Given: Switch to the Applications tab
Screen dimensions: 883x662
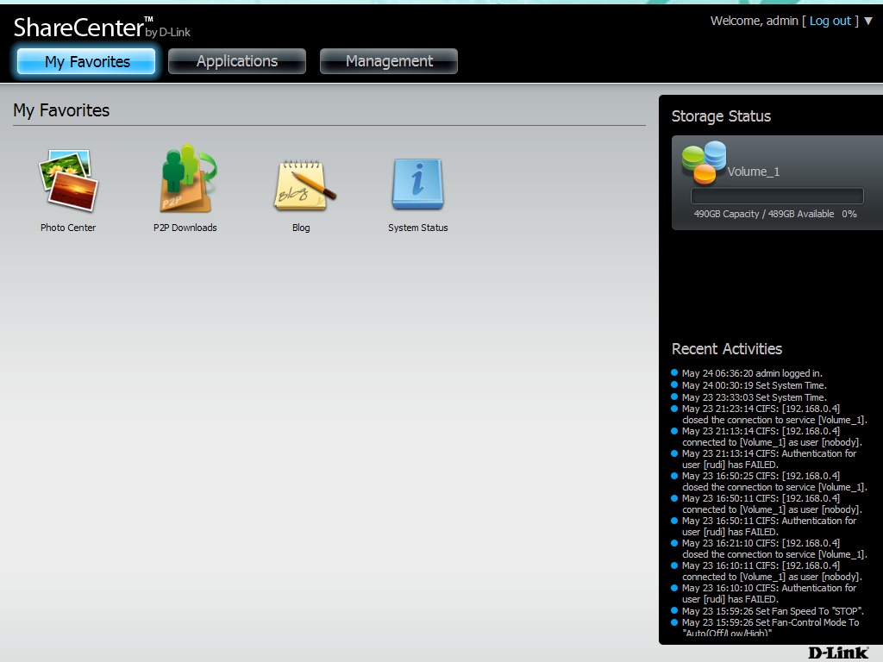Looking at the screenshot, I should click(237, 61).
